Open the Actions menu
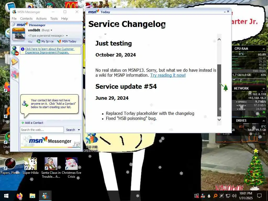Image resolution: width=268 pixels, height=201 pixels. click(x=41, y=19)
